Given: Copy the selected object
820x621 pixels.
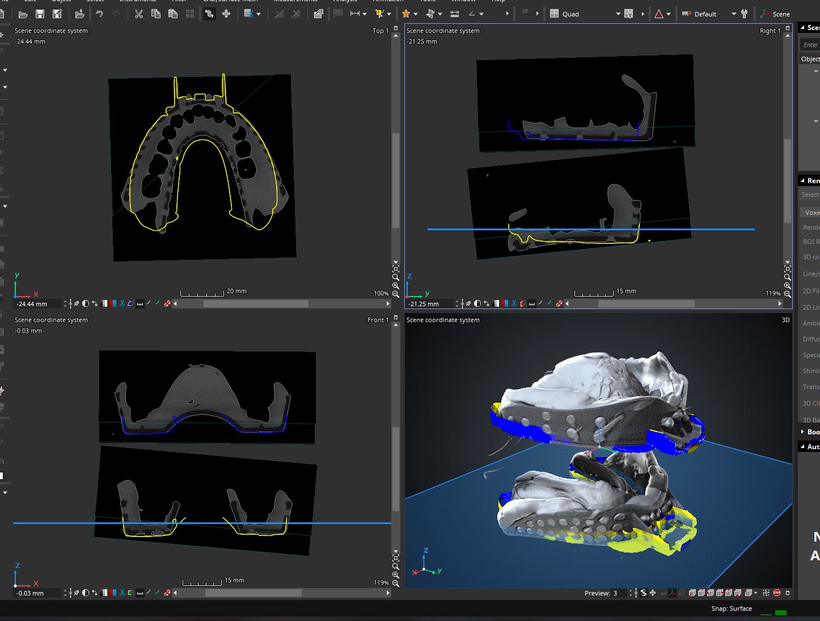Looking at the screenshot, I should coord(156,14).
